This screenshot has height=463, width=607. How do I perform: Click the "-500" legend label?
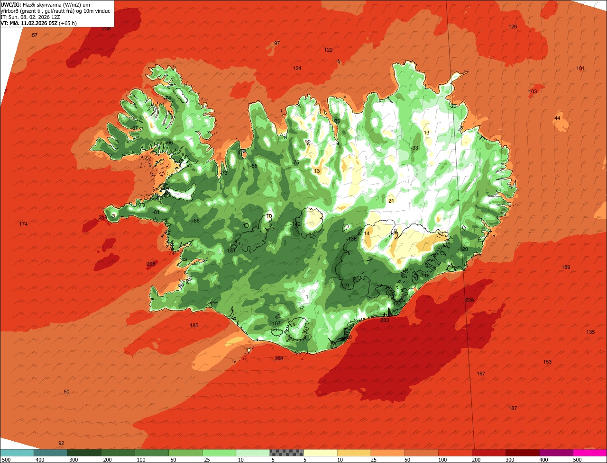tap(5, 460)
